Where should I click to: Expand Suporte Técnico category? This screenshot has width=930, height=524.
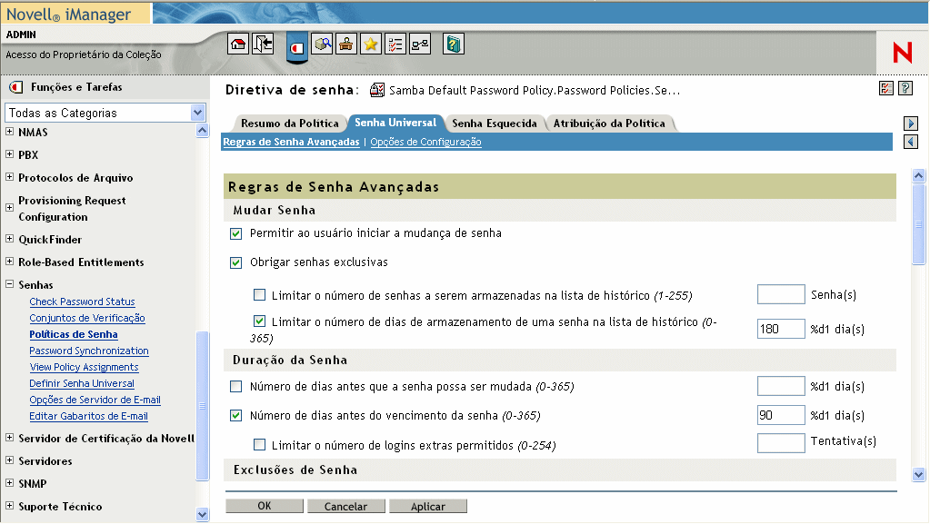(x=9, y=505)
